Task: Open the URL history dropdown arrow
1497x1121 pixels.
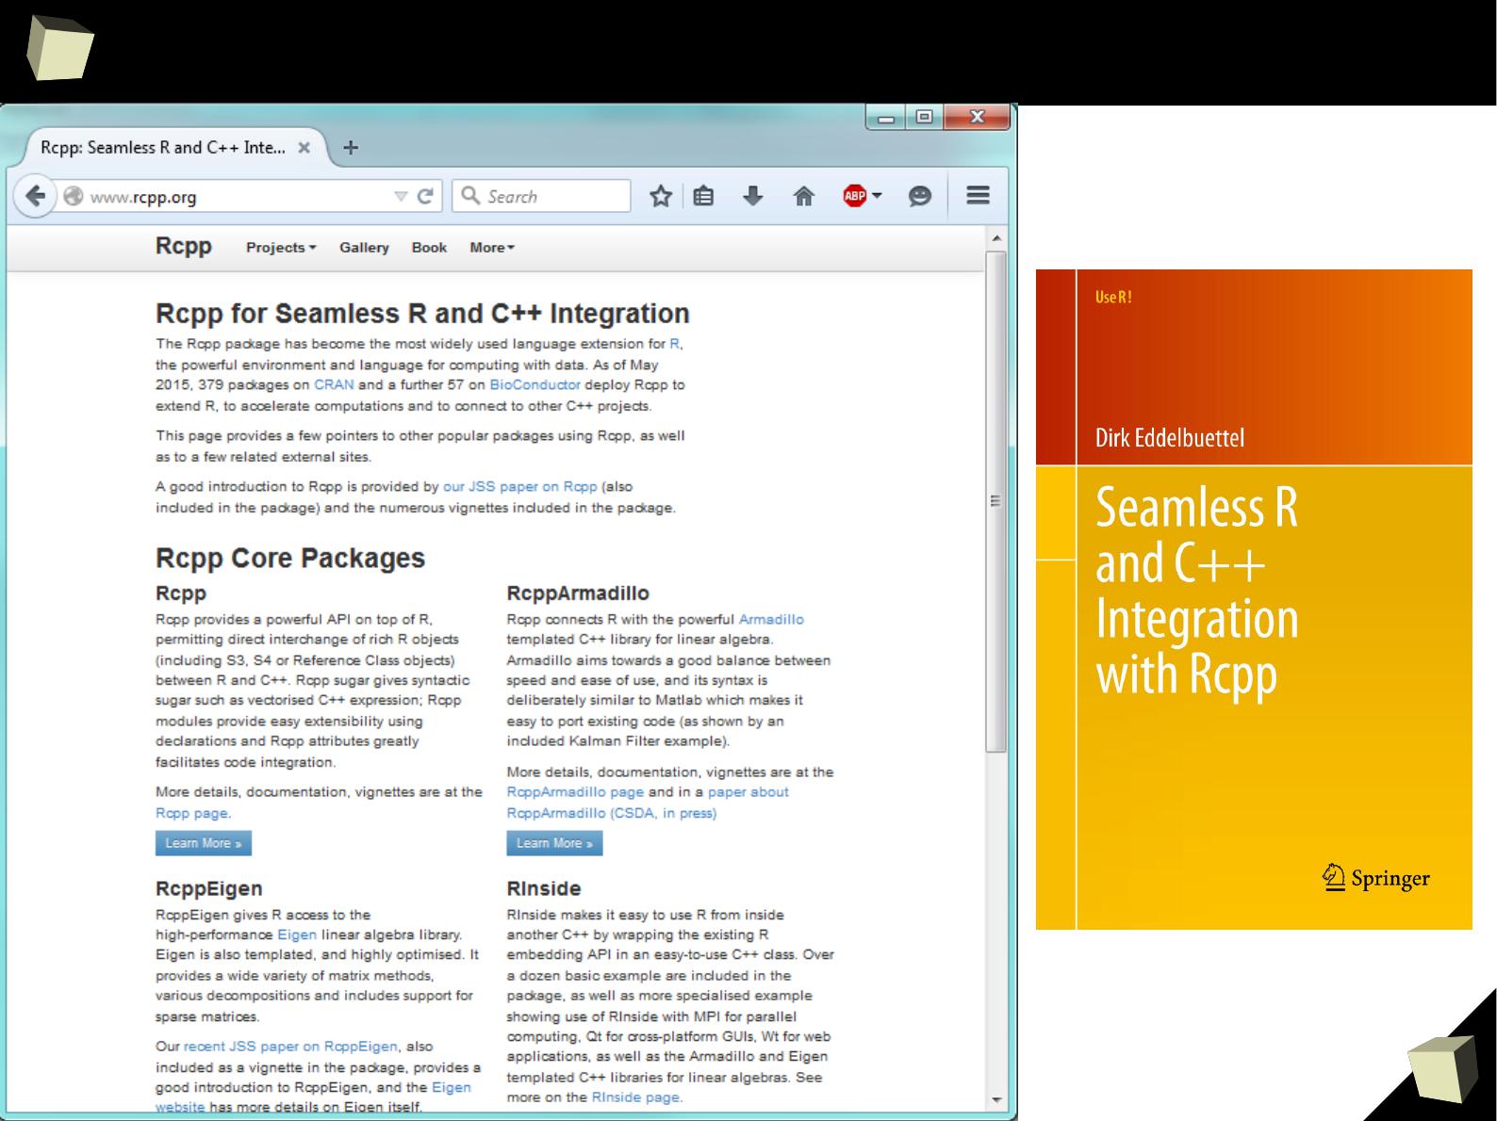Action: 401,197
